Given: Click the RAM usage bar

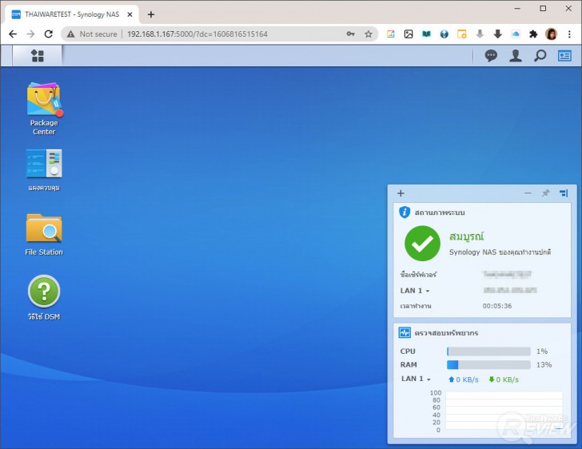Looking at the screenshot, I should (488, 365).
